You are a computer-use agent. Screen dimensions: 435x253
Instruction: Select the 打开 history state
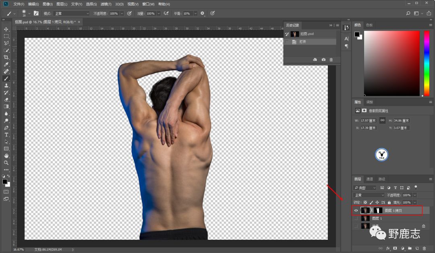302,42
